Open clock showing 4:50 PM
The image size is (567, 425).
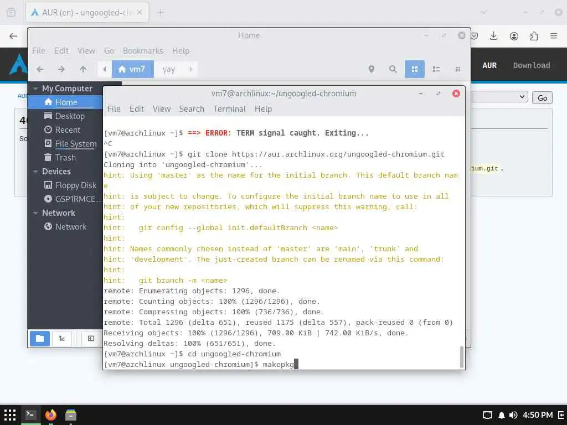pyautogui.click(x=537, y=415)
